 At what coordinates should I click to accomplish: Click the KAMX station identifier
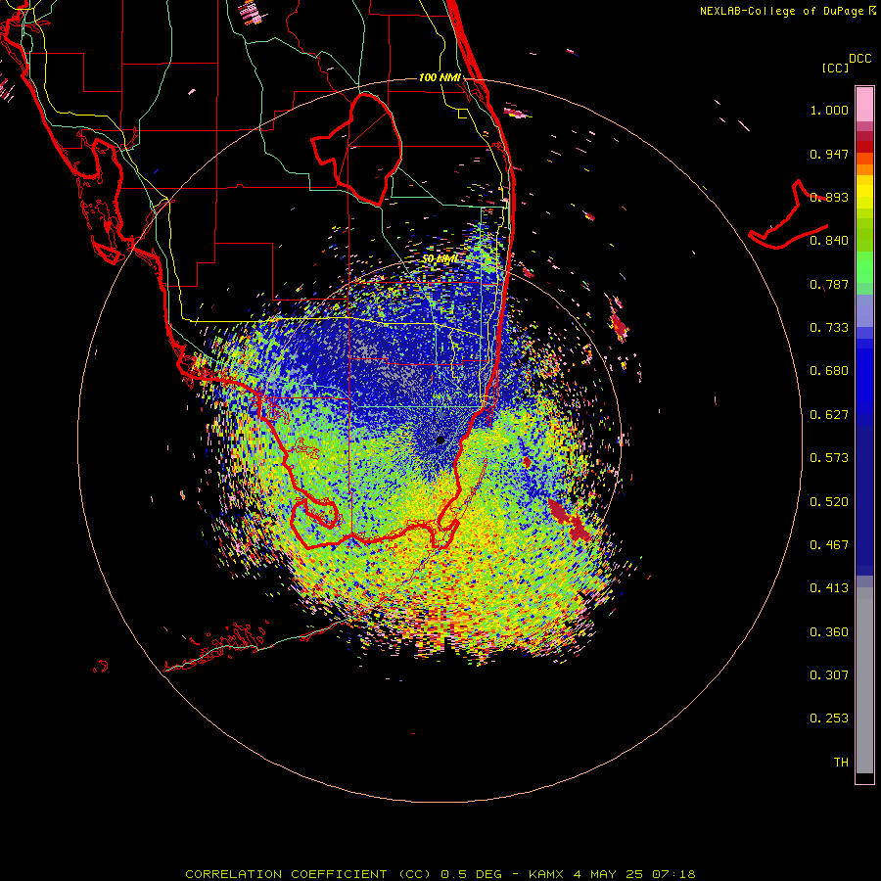[546, 874]
